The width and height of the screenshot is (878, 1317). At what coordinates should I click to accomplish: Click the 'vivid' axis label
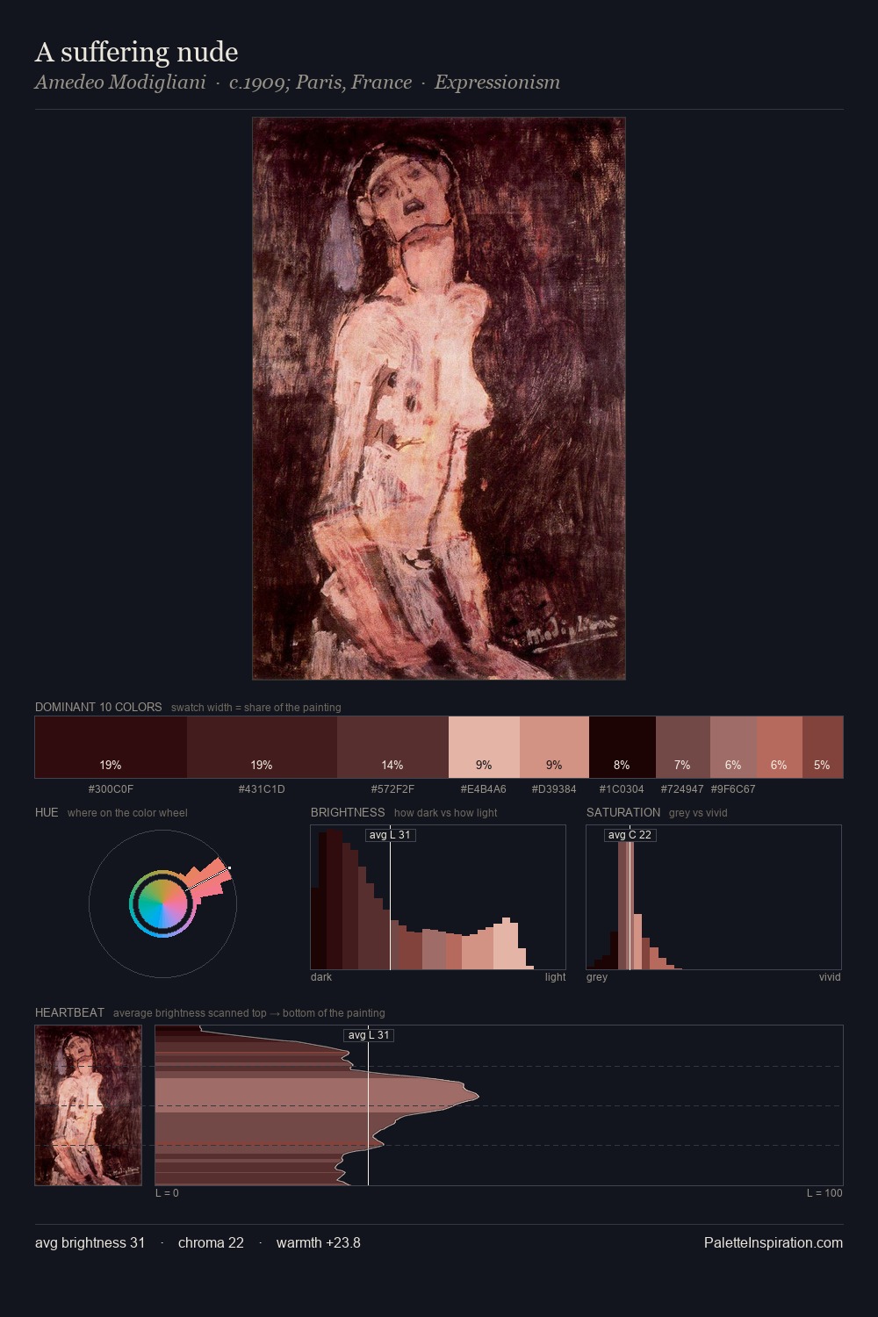(830, 977)
